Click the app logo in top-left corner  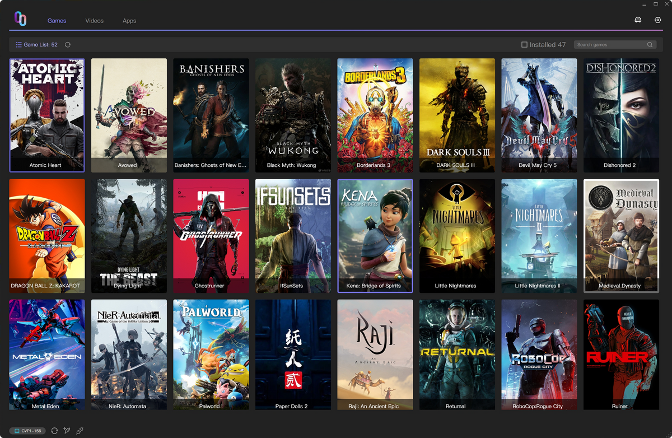point(20,19)
